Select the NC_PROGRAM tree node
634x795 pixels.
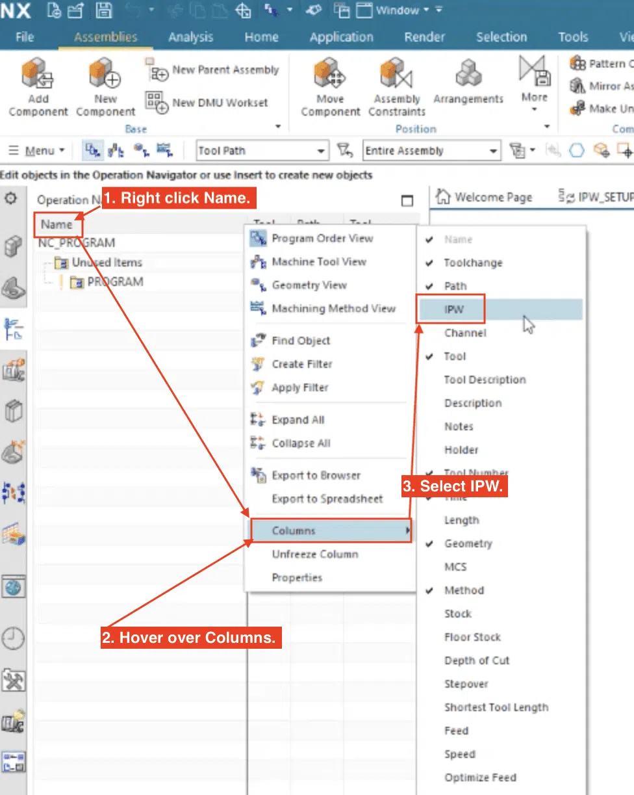point(77,243)
